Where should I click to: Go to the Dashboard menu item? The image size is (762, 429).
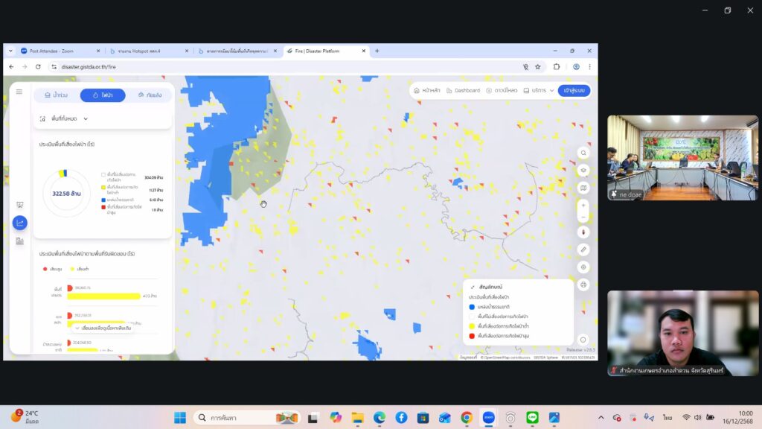point(463,90)
